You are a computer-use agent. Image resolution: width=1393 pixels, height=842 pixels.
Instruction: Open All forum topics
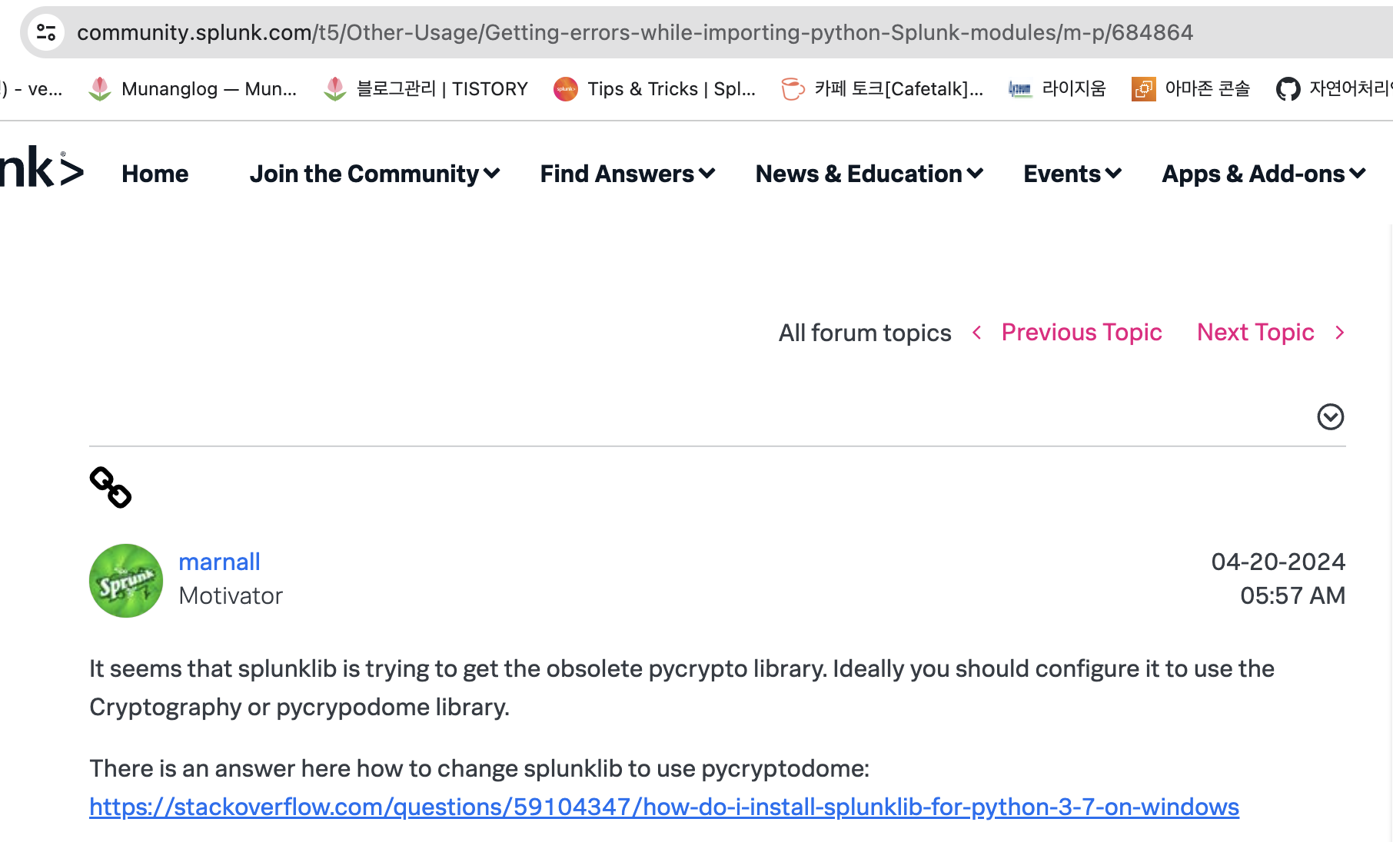pos(865,333)
